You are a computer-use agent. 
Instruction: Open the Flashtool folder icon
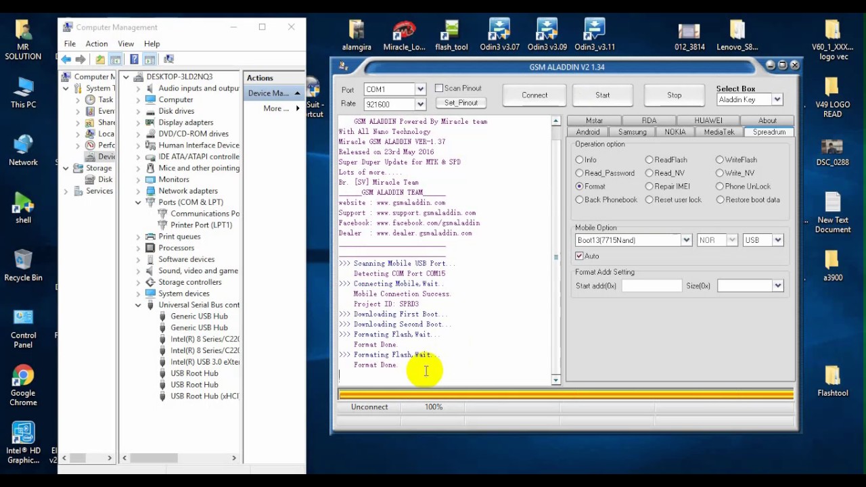(x=832, y=381)
